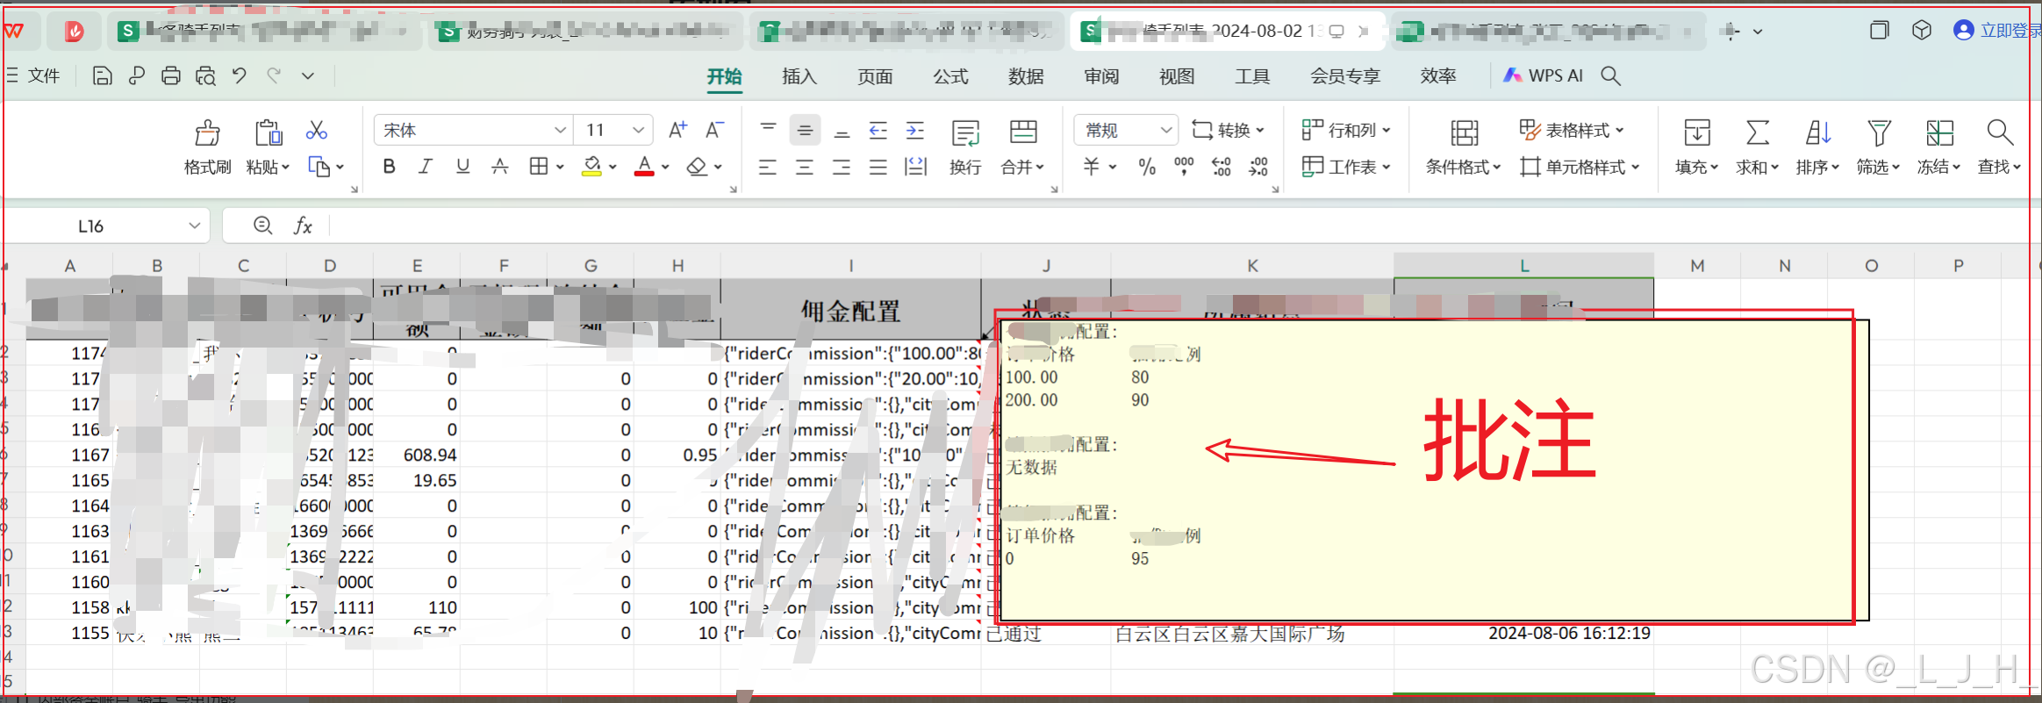Viewport: 2042px width, 703px height.
Task: Click the currency ¥ format icon
Action: (1093, 167)
